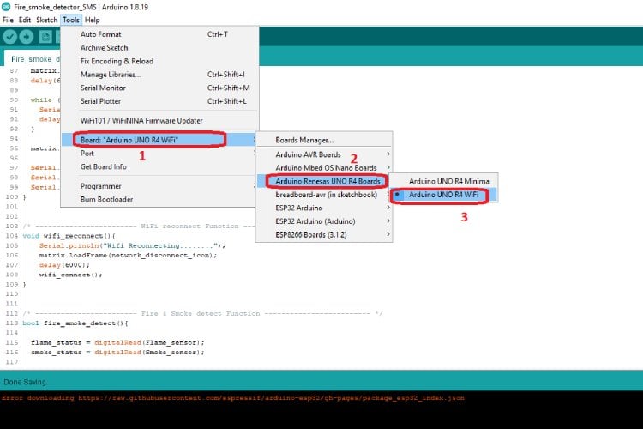Viewport: 643px width, 429px height.
Task: Open Manage Libraries...
Action: (160, 75)
